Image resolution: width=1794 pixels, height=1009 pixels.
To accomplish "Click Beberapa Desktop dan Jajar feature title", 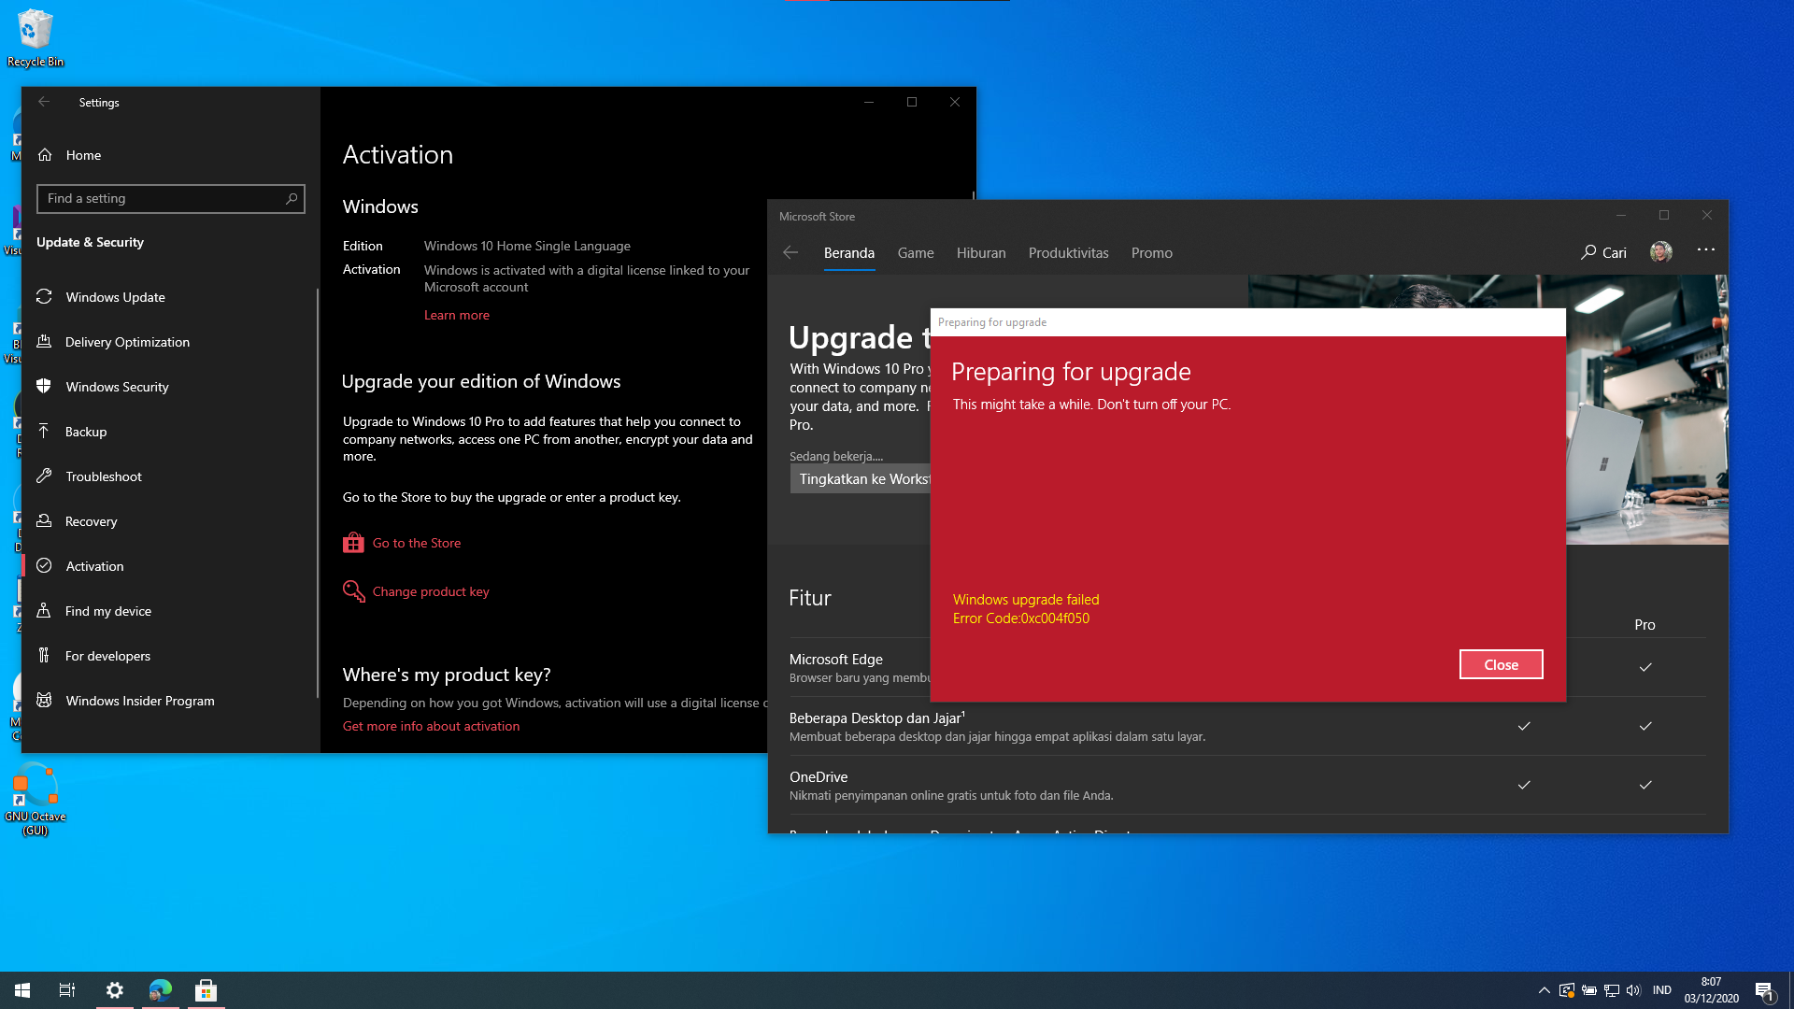I will pyautogui.click(x=876, y=718).
